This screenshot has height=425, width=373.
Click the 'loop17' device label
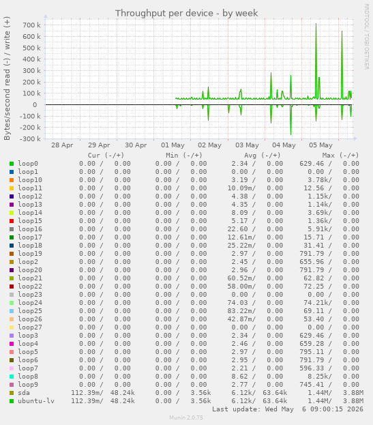click(x=30, y=237)
